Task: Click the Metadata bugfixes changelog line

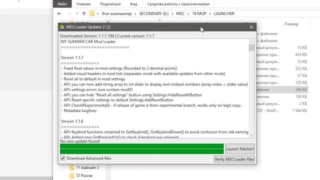Action: [x=79, y=110]
